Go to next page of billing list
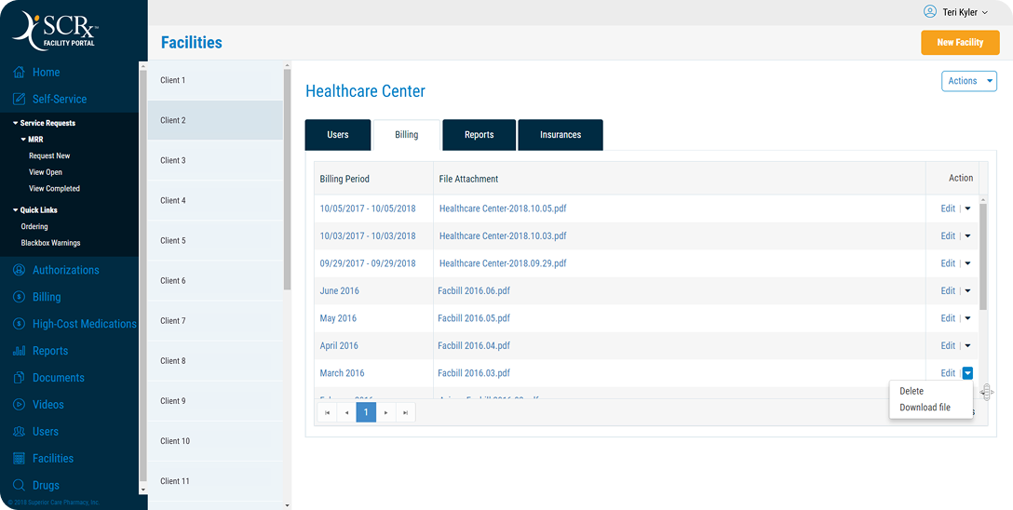1013x510 pixels. tap(385, 412)
